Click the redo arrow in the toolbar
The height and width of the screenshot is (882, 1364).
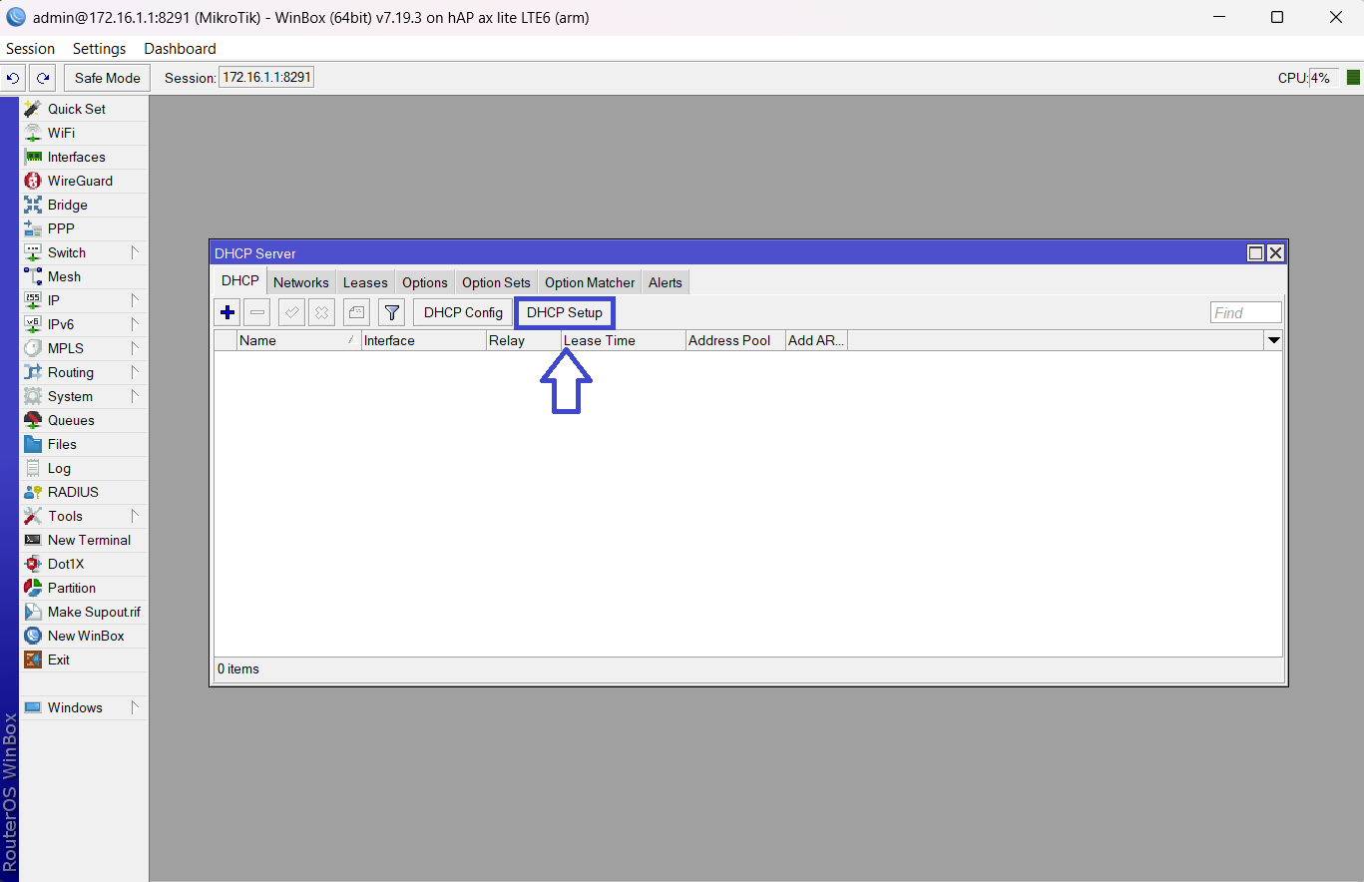pyautogui.click(x=42, y=78)
